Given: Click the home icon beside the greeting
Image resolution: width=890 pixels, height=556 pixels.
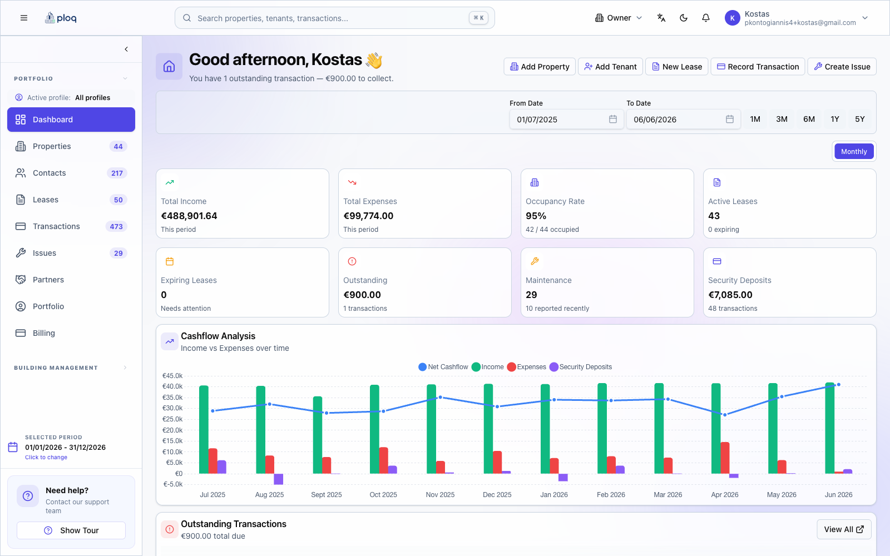Looking at the screenshot, I should tap(169, 67).
